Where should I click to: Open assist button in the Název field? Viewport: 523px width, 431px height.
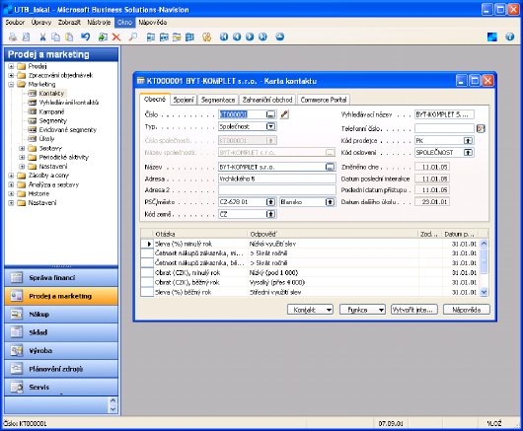point(330,167)
